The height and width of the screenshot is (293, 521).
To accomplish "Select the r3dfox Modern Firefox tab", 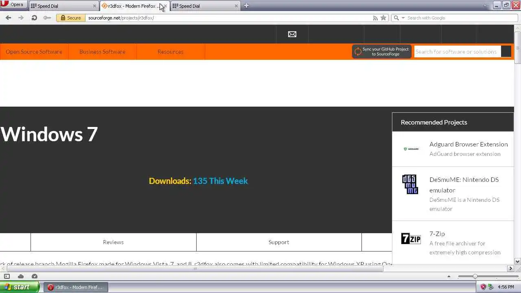I will (131, 6).
